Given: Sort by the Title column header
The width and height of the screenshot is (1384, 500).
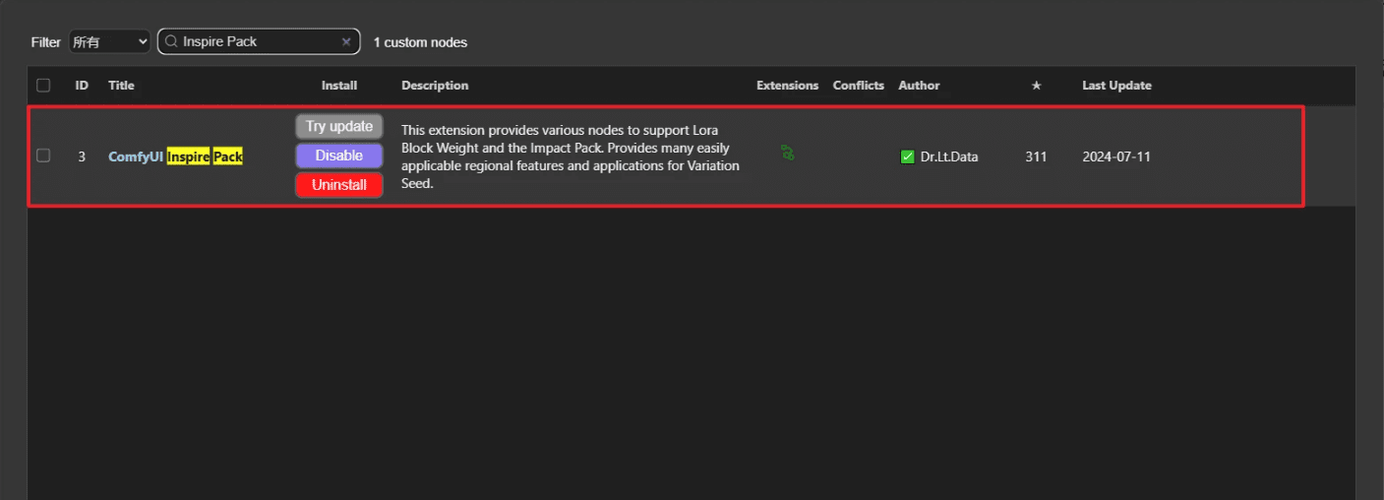Looking at the screenshot, I should coord(121,86).
